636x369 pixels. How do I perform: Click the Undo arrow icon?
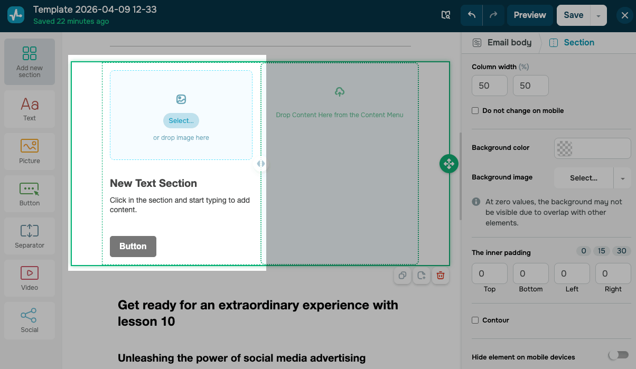click(x=472, y=15)
